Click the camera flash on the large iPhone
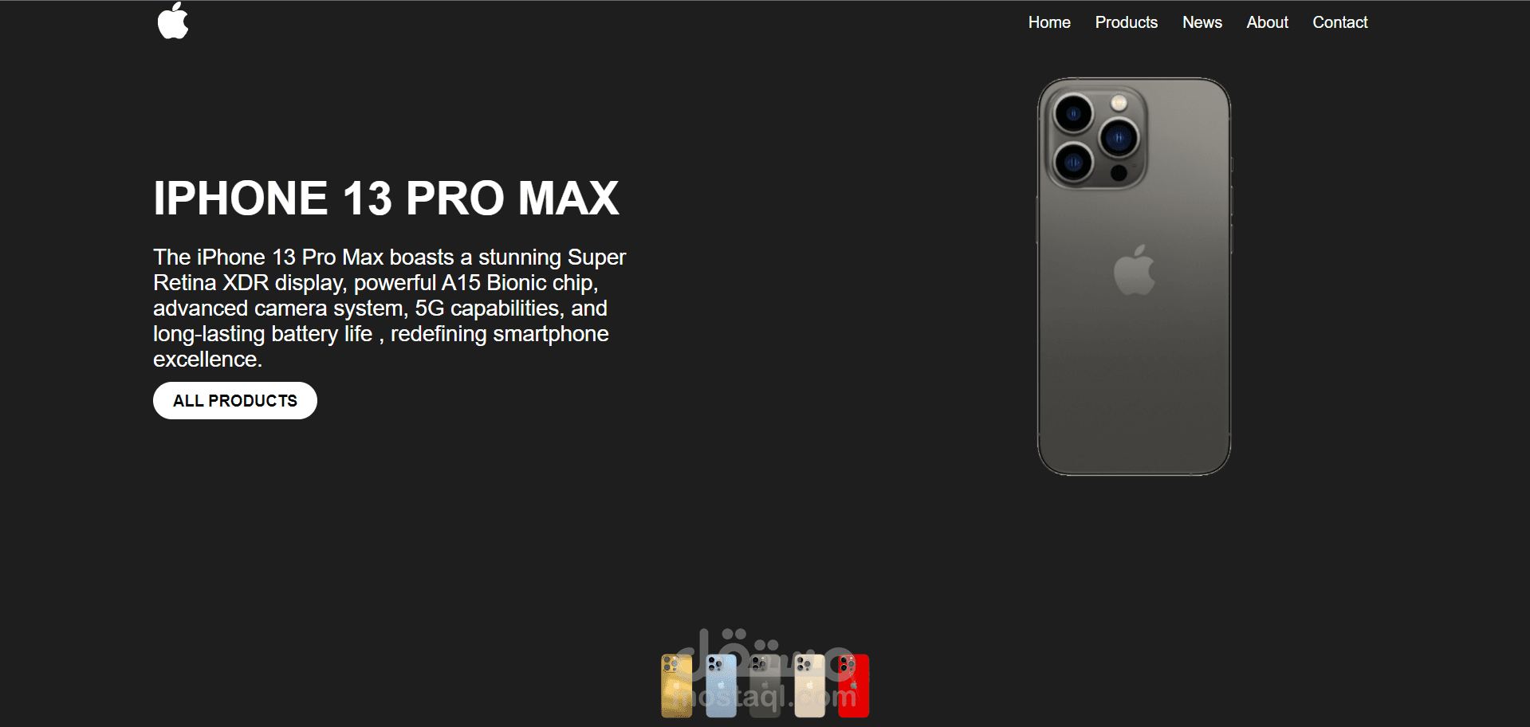This screenshot has height=727, width=1530. [1119, 103]
